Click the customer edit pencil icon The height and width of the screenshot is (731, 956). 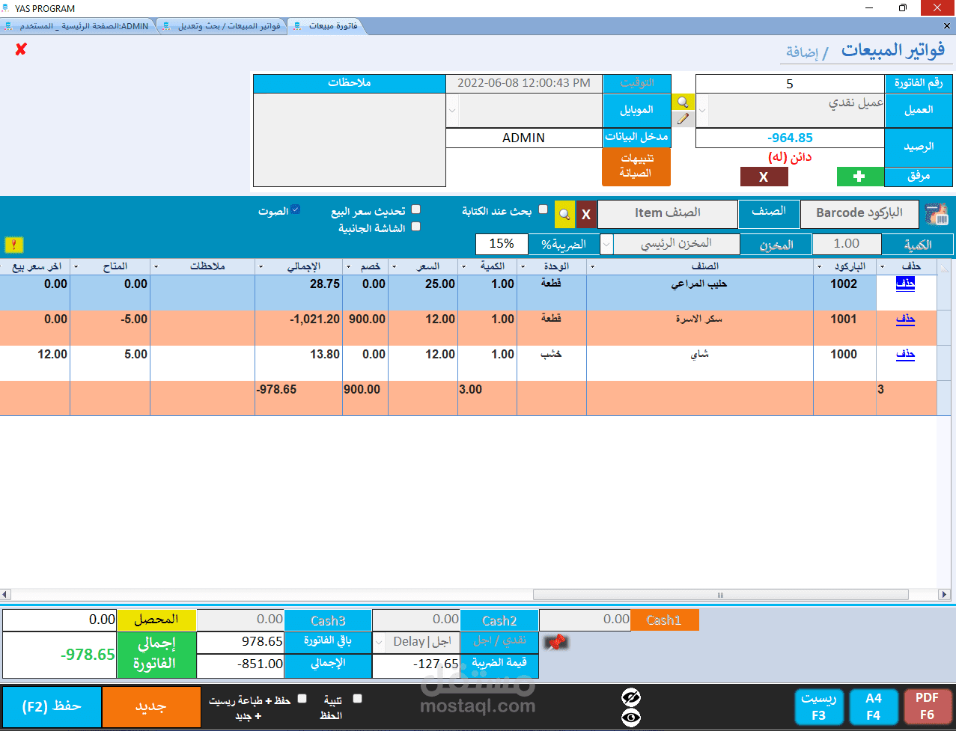coord(683,119)
